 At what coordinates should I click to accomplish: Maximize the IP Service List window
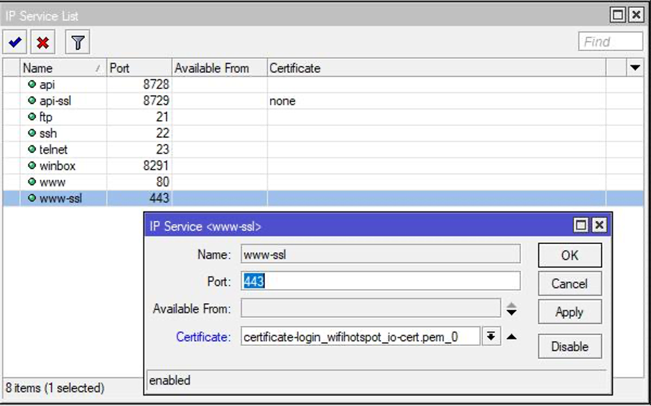click(618, 15)
